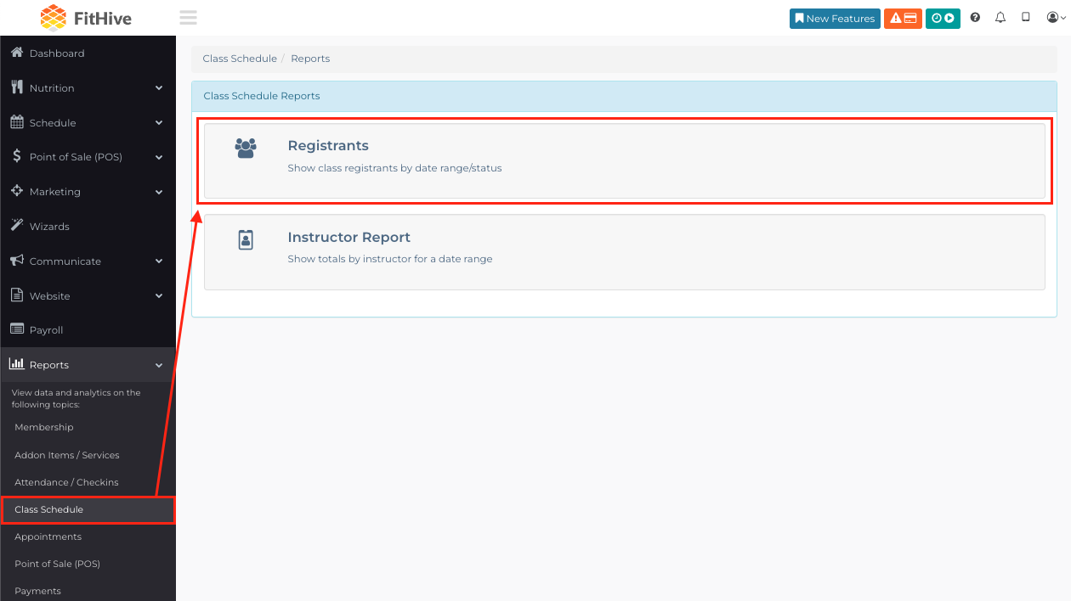Click the Marketing crosshair icon
This screenshot has height=601, width=1071.
(16, 191)
